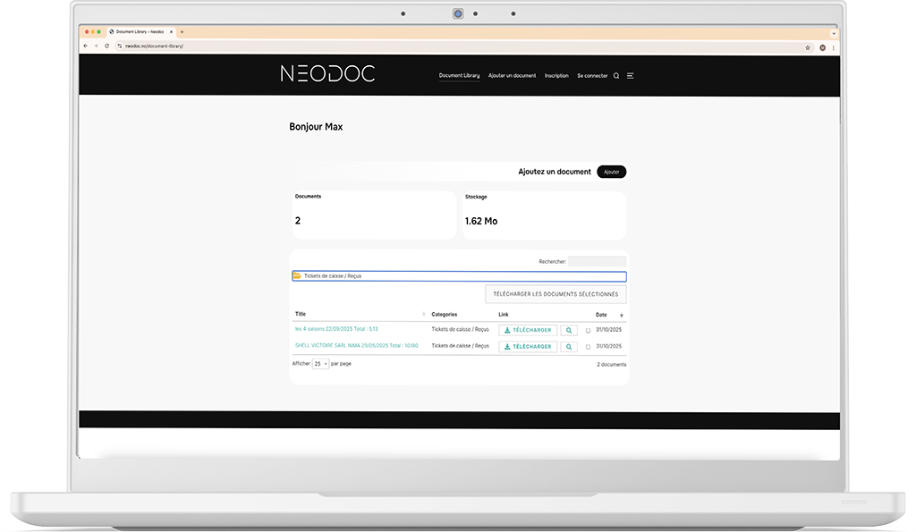Click into the 'Rechercher' search field

597,262
